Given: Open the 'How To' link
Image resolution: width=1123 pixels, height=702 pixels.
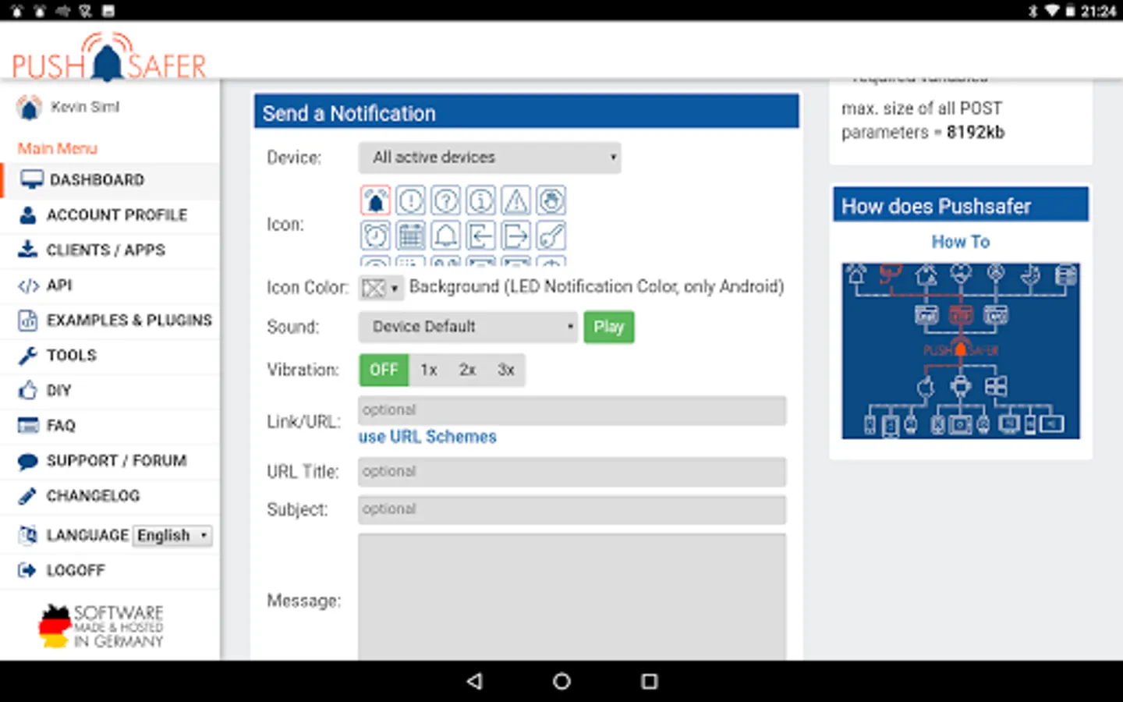Looking at the screenshot, I should pyautogui.click(x=961, y=242).
